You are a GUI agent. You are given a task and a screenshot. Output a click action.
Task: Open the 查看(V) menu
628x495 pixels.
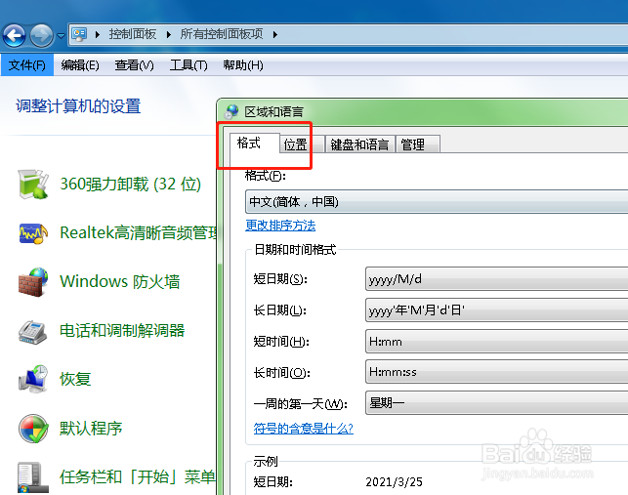[134, 64]
